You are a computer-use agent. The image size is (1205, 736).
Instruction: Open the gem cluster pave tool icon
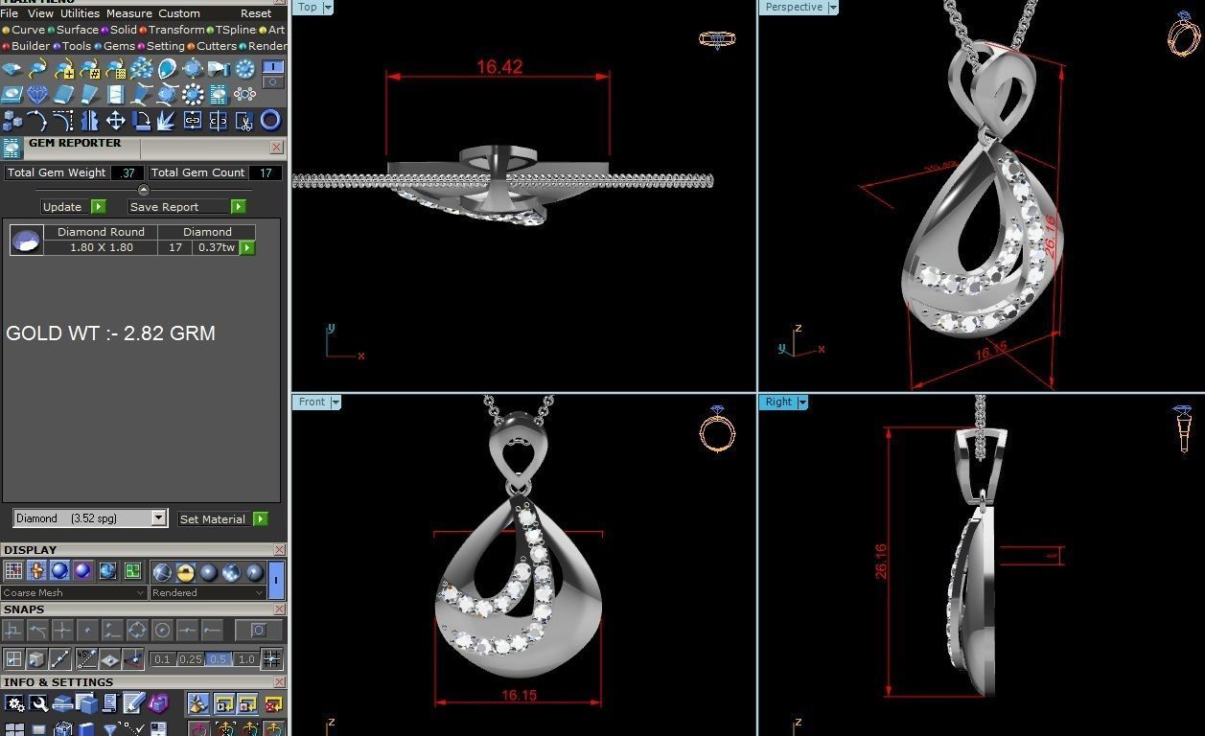pos(141,69)
